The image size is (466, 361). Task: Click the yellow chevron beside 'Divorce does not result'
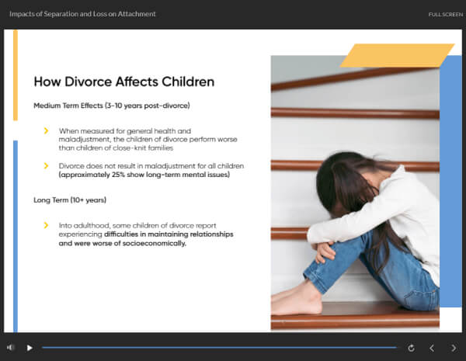(47, 165)
